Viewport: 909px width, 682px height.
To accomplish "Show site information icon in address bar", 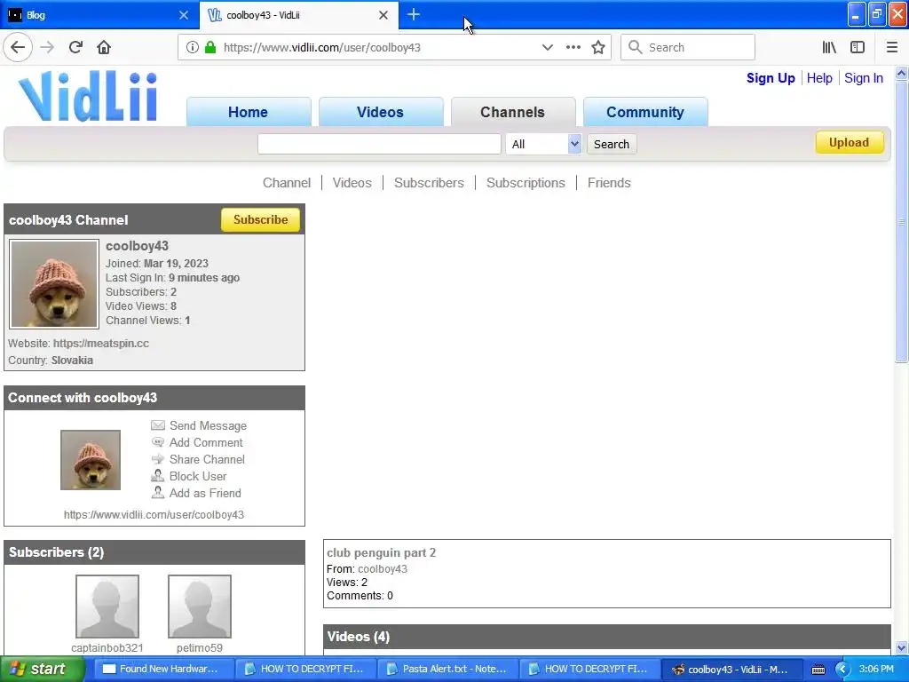I will [193, 48].
